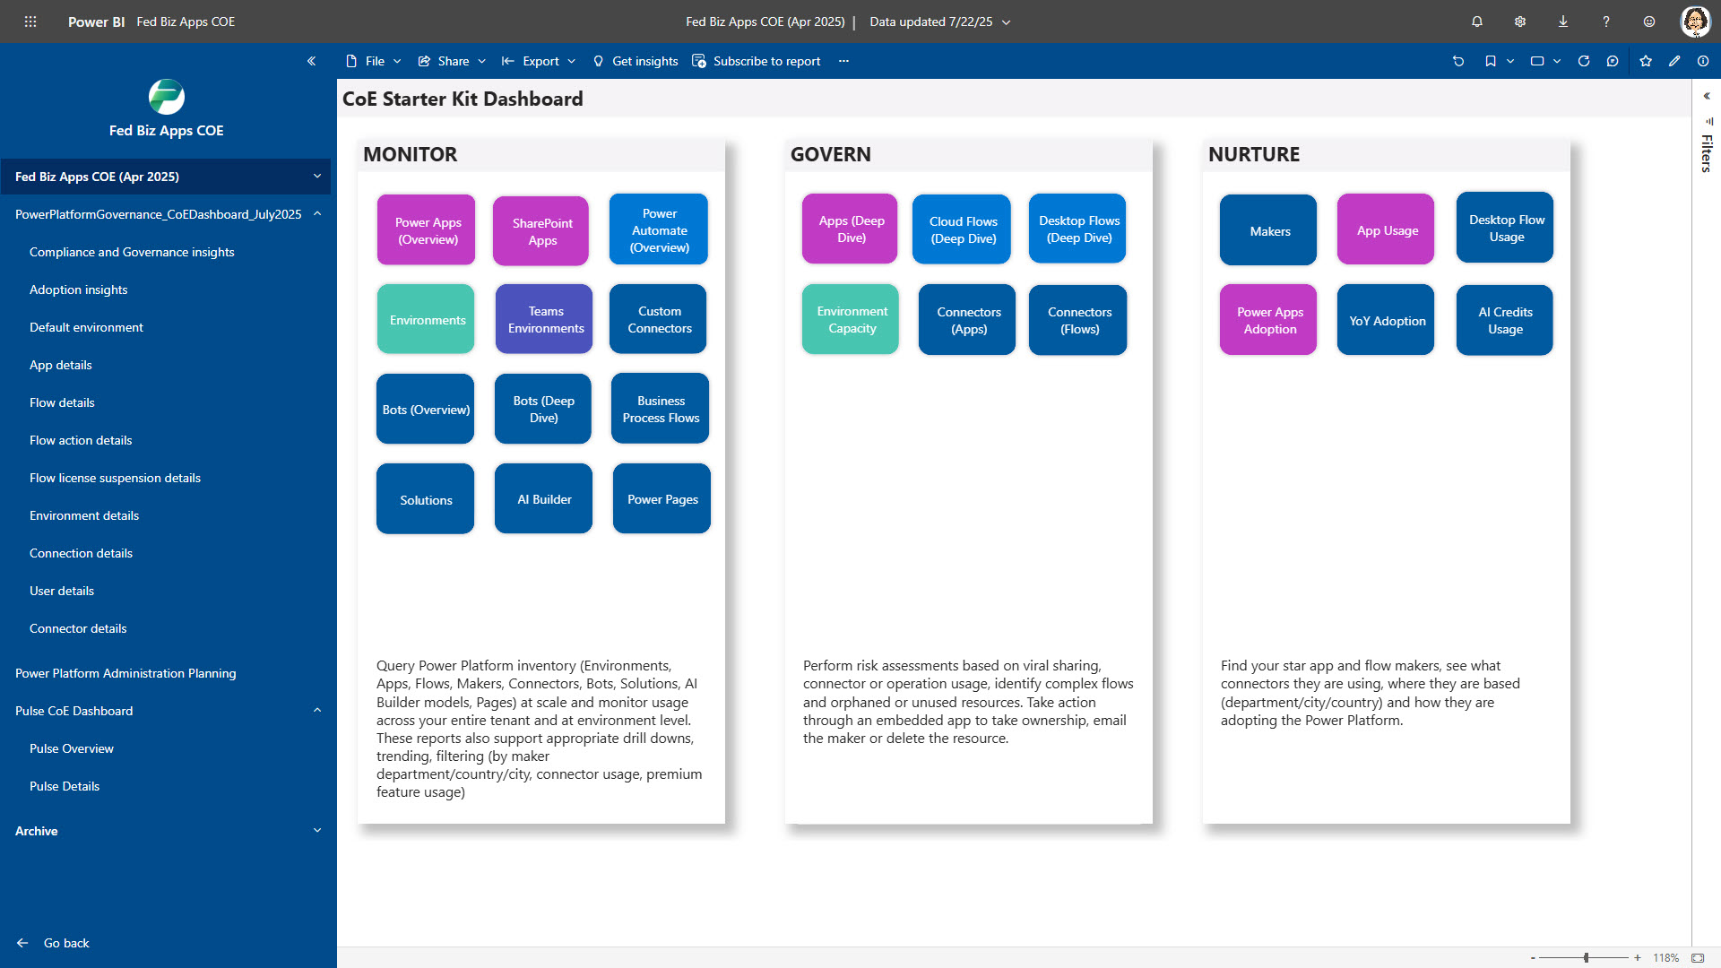1721x968 pixels.
Task: Open Pulse Overview page
Action: click(71, 748)
